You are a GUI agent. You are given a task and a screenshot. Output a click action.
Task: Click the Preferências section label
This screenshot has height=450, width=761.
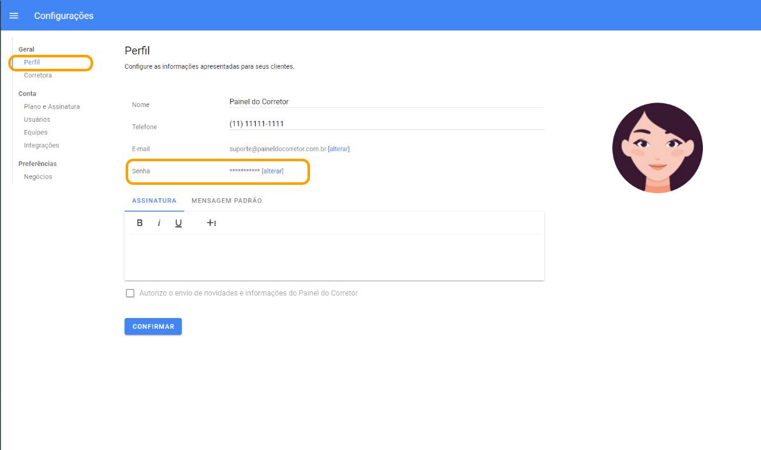[x=38, y=164]
